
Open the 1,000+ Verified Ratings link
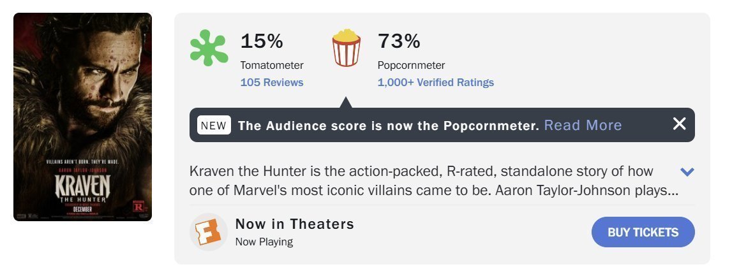coord(435,82)
